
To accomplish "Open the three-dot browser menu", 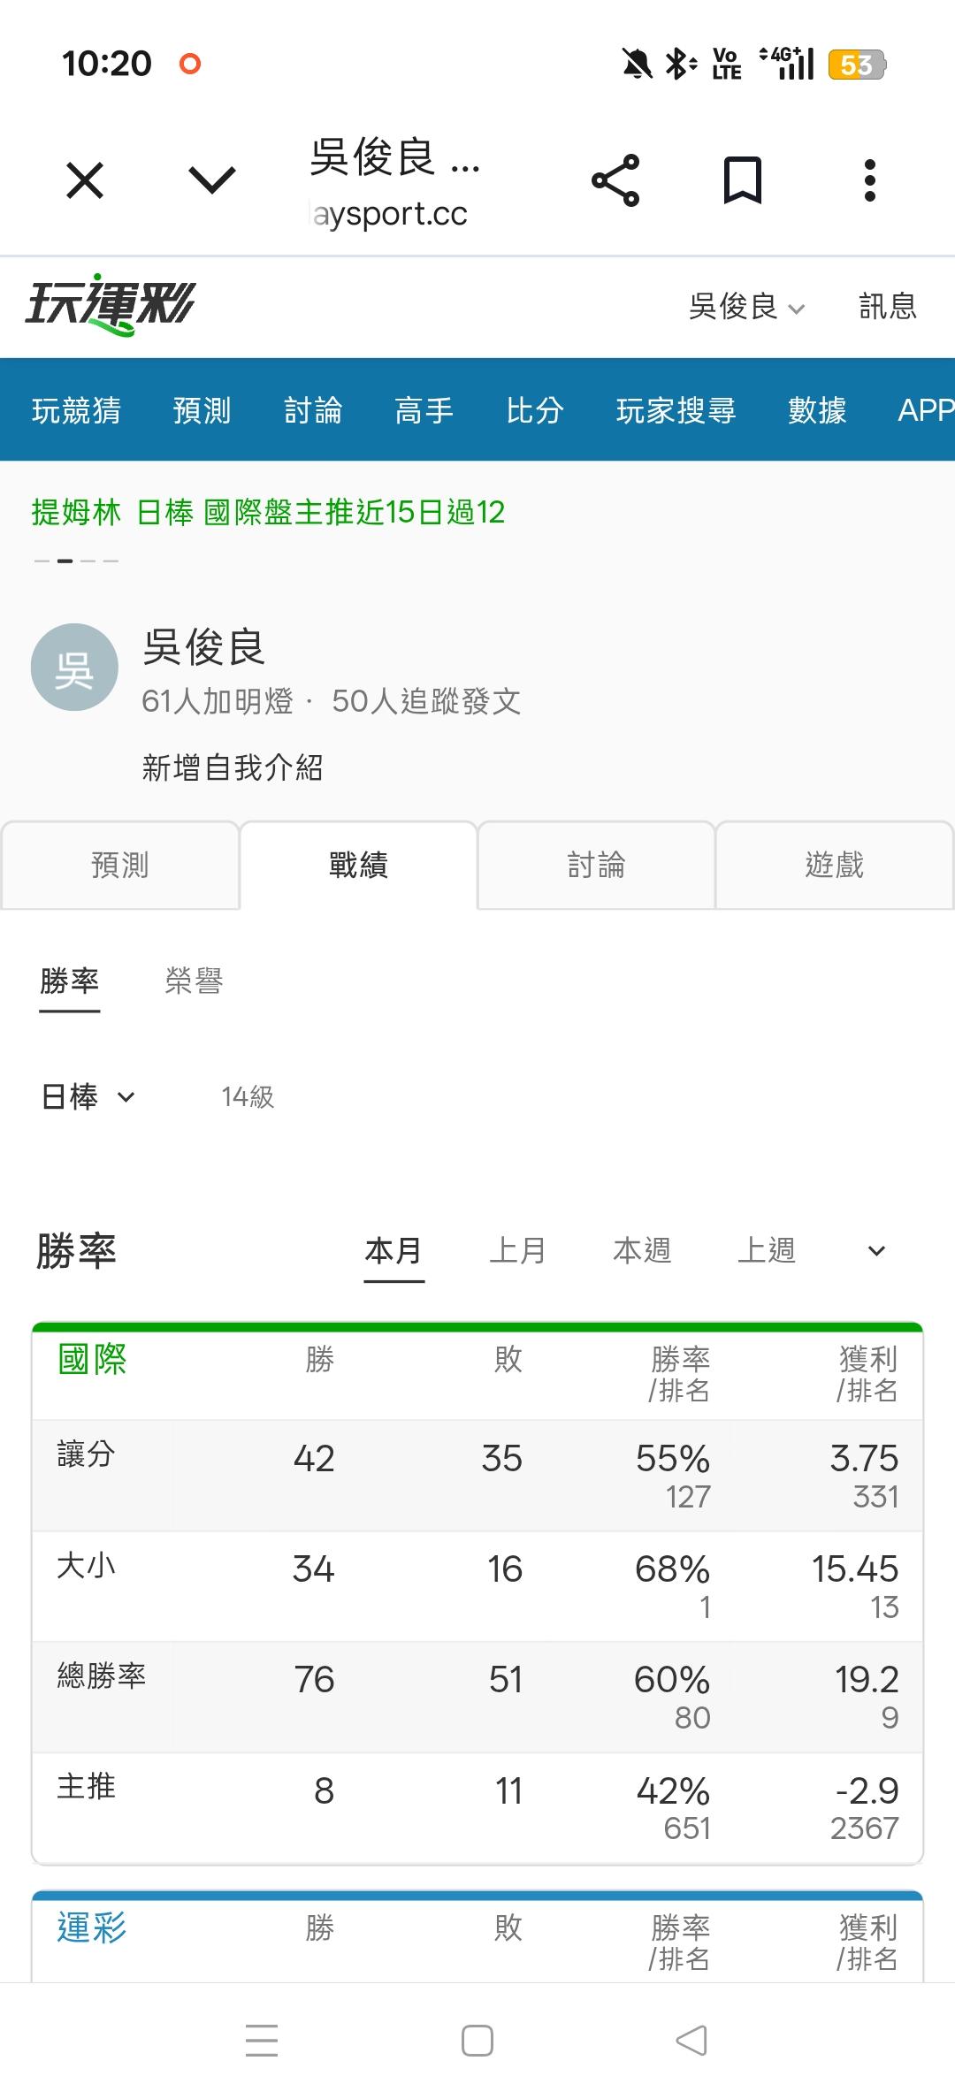I will tap(870, 180).
